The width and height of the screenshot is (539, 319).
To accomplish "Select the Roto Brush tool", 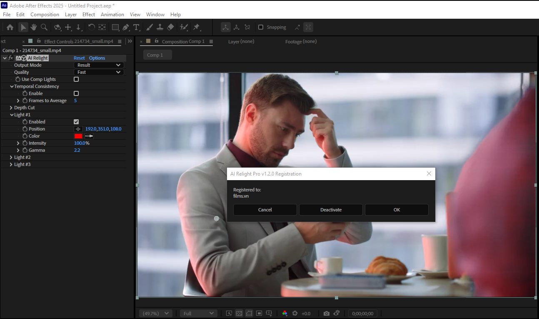I will point(184,27).
